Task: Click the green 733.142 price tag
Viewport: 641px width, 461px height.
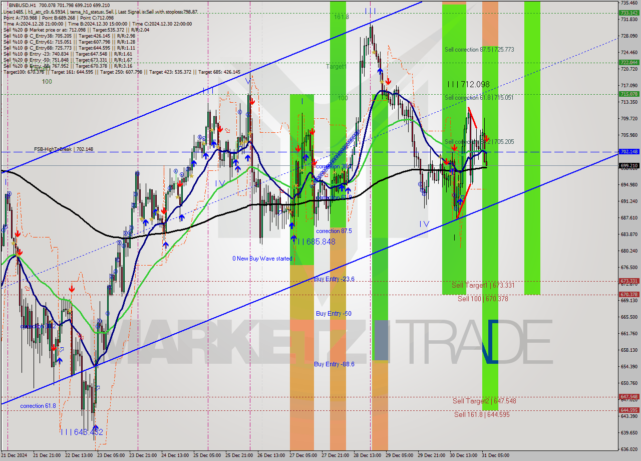Action: click(x=629, y=13)
